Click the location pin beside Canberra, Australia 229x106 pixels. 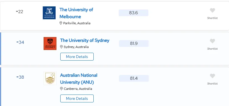pos(61,89)
